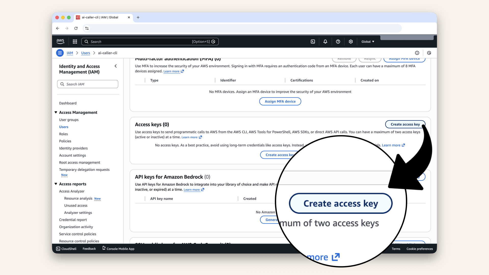Collapse the IAM sidebar panel
The height and width of the screenshot is (275, 489).
pyautogui.click(x=116, y=66)
